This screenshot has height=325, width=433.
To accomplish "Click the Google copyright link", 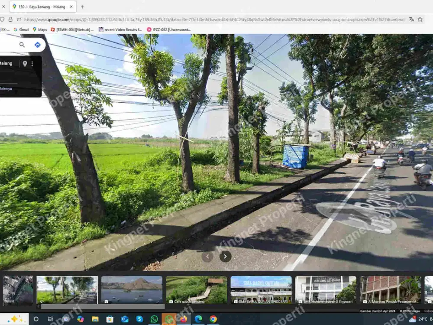I will click(x=410, y=311).
